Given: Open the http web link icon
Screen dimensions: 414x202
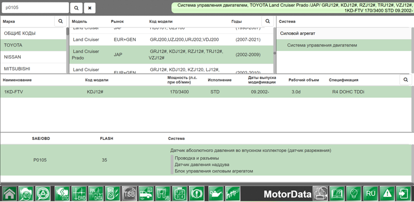Looking at the screenshot, I should coord(233,194).
